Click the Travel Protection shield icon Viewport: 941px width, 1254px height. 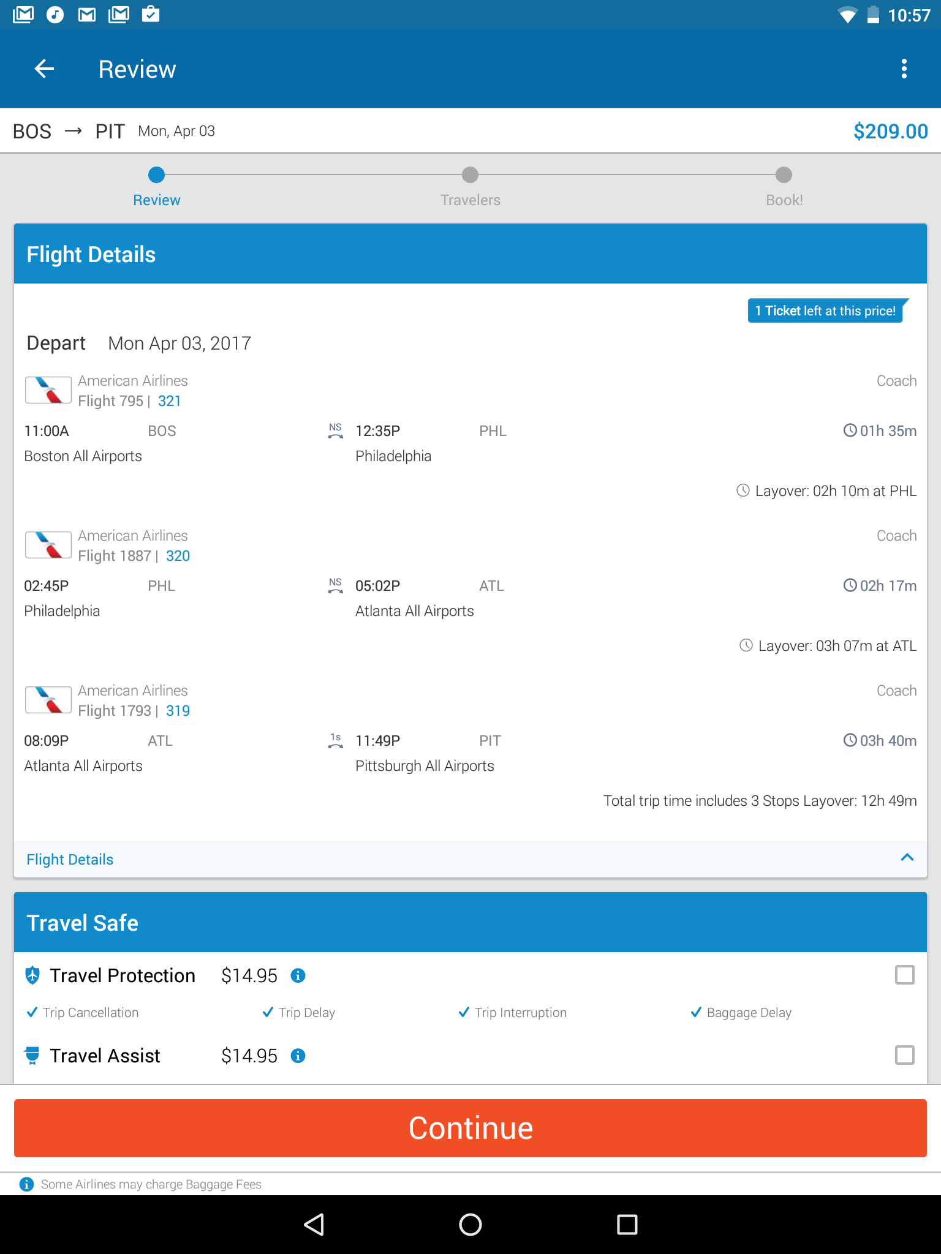[32, 974]
